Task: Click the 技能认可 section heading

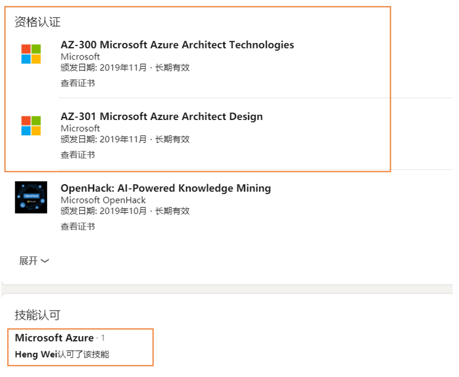Action: click(37, 315)
